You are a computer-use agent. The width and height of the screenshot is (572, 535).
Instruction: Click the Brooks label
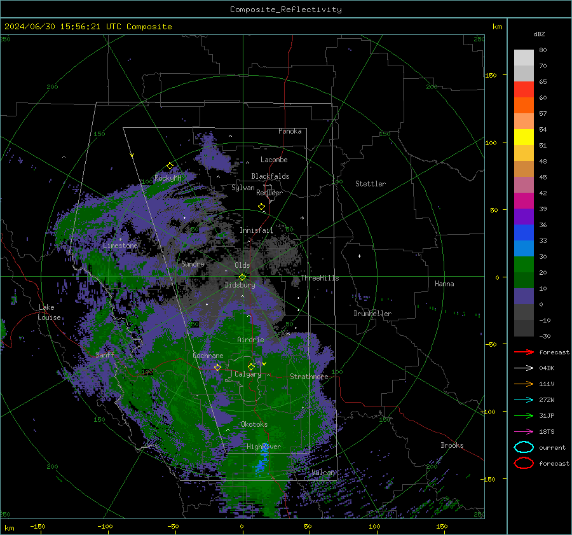452,445
